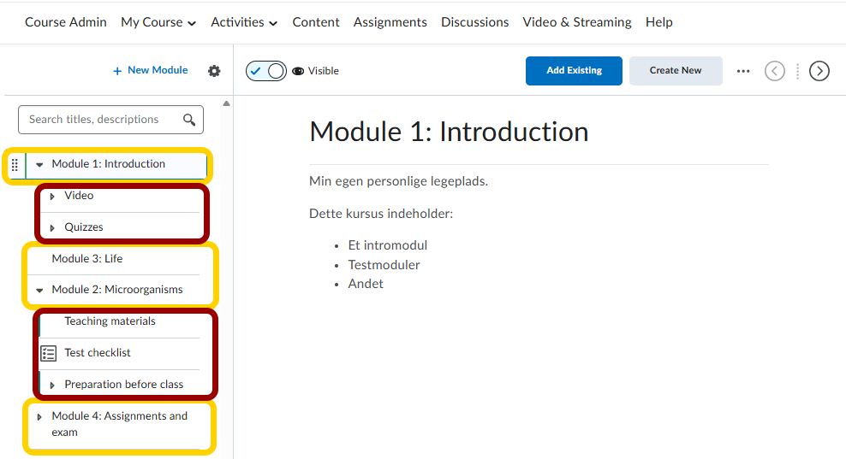Toggle the module visibility switch

pyautogui.click(x=265, y=71)
